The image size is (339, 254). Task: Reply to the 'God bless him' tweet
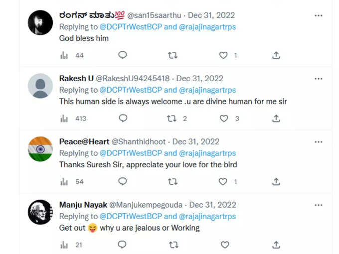(123, 55)
